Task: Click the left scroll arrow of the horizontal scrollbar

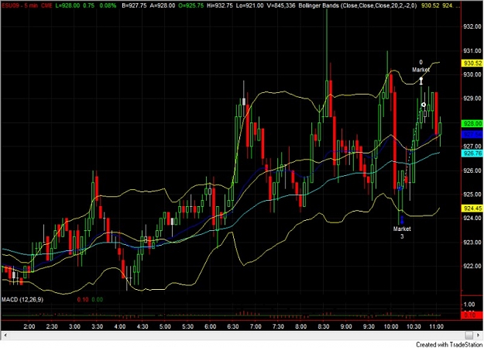Action: click(5, 335)
